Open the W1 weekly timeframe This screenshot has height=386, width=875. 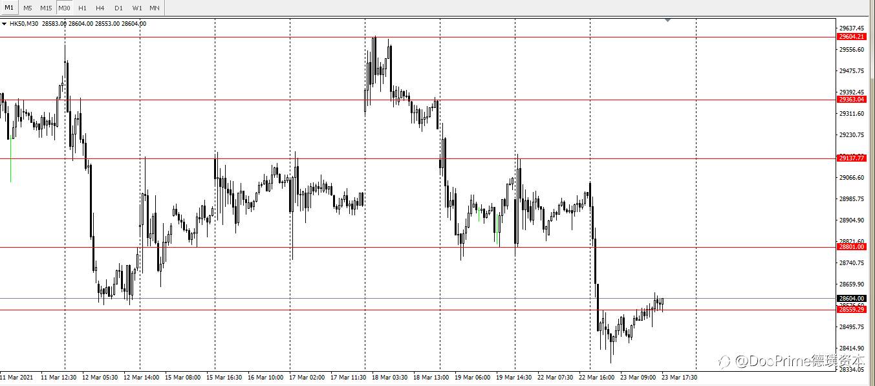pos(137,8)
